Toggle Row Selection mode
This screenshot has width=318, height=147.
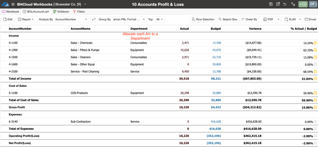pyautogui.click(x=203, y=19)
